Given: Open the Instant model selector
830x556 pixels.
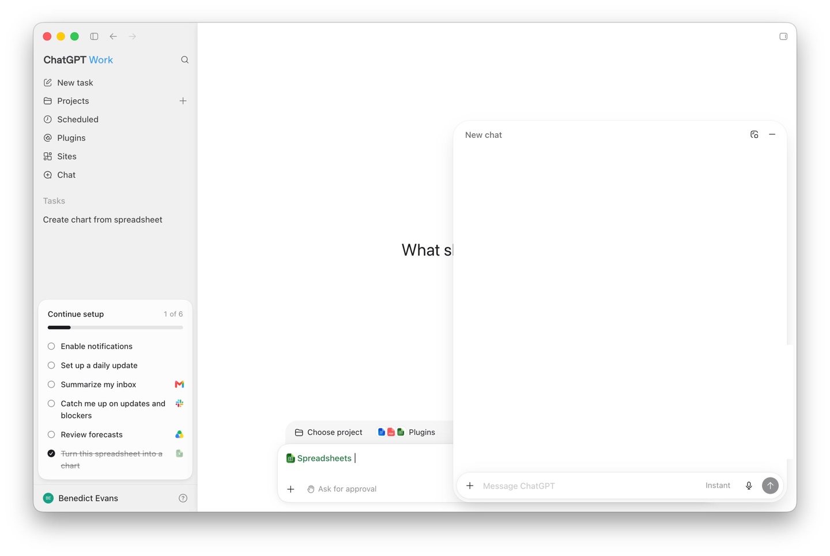Looking at the screenshot, I should pos(718,486).
